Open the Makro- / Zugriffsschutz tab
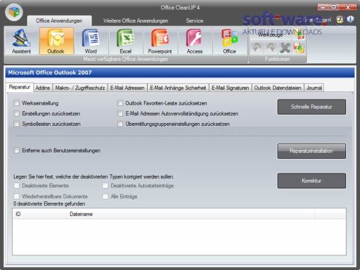Image resolution: width=360 pixels, height=270 pixels. point(80,88)
